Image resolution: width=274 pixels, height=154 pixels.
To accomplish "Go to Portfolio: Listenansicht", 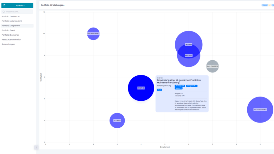I will click(12, 21).
